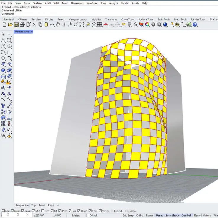Image resolution: width=218 pixels, height=218 pixels.
Task: Click the Help question mark icon
Action: [195, 25]
